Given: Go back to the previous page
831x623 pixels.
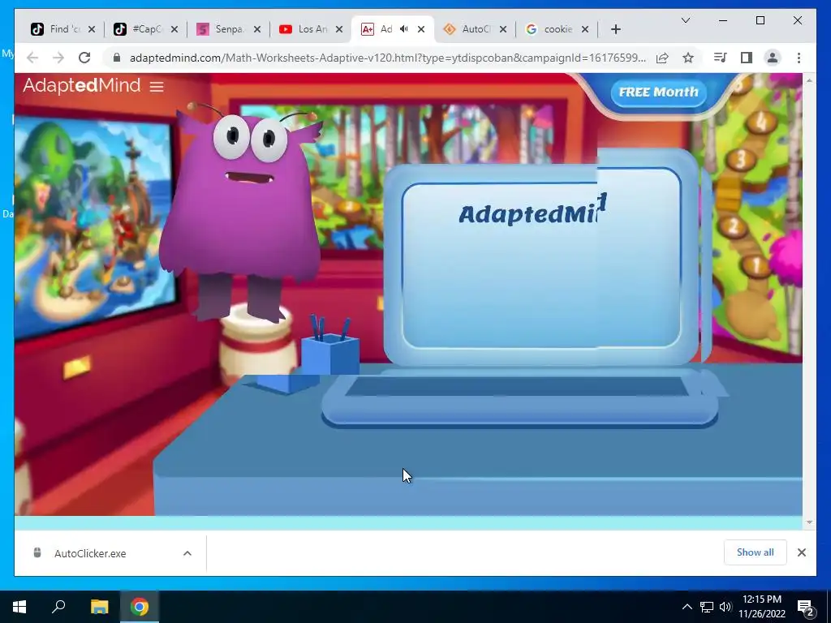Looking at the screenshot, I should (32, 58).
